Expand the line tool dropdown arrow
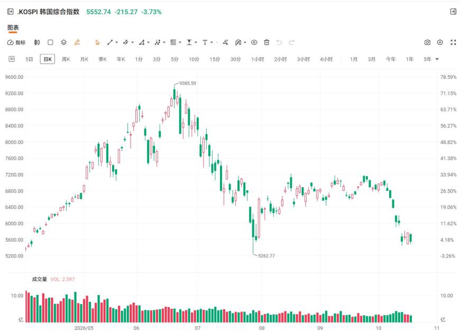 (x=117, y=42)
